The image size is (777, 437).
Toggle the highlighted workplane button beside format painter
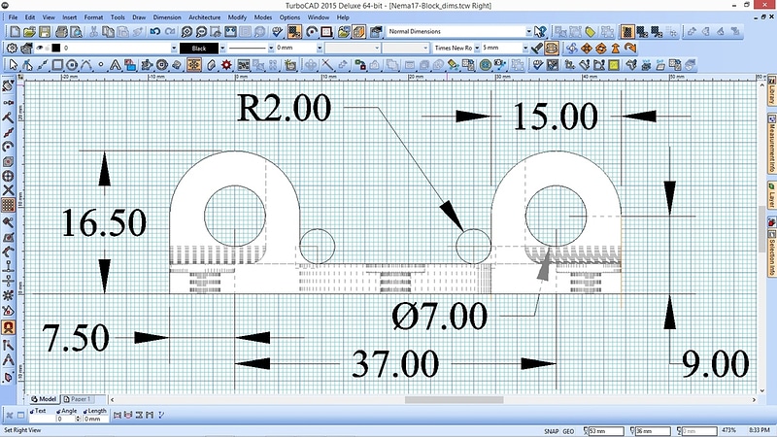[x=552, y=48]
